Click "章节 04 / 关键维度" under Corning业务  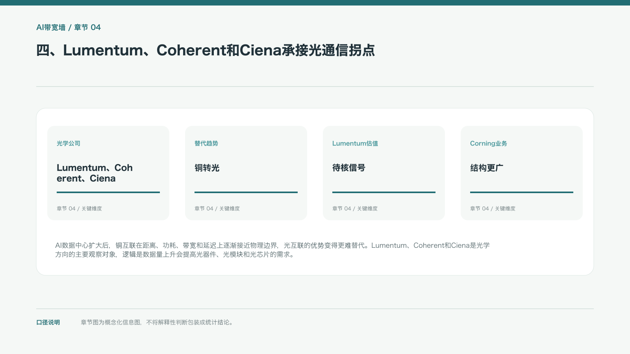point(493,208)
